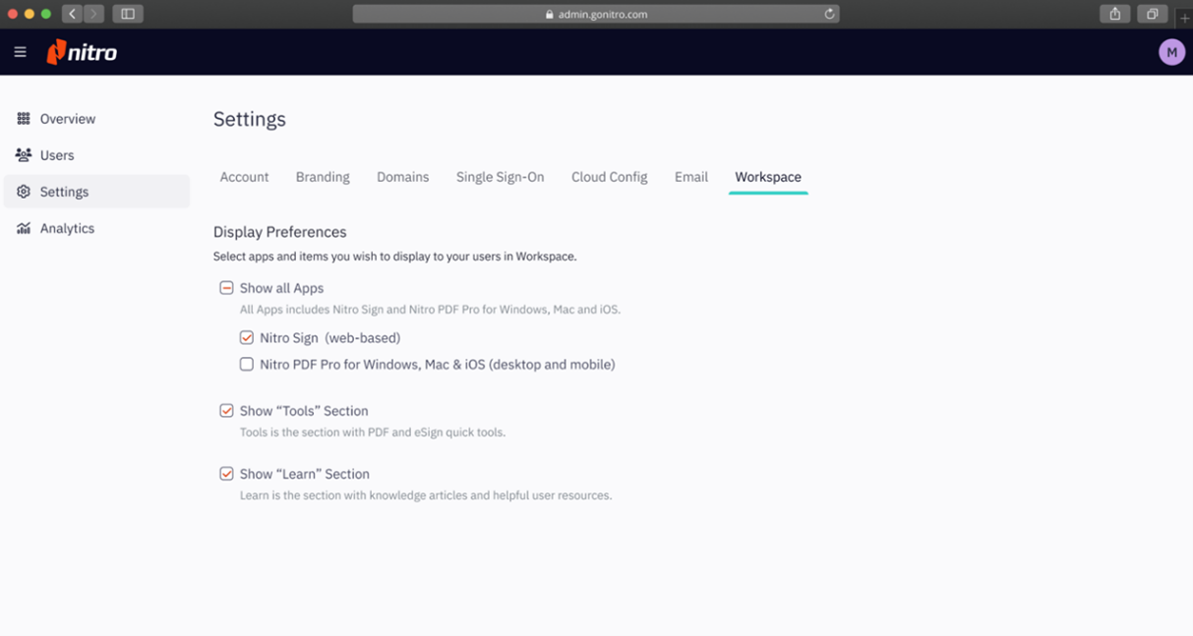Switch to the Branding tab
The image size is (1193, 636).
pyautogui.click(x=322, y=177)
